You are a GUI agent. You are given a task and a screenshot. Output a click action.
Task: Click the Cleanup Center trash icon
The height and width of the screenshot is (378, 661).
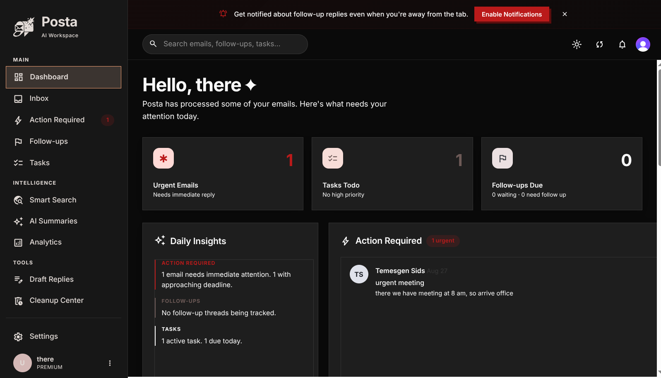(18, 301)
